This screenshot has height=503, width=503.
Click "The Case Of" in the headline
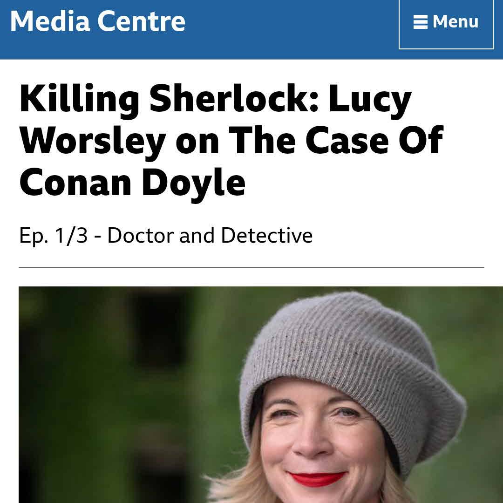pyautogui.click(x=336, y=140)
